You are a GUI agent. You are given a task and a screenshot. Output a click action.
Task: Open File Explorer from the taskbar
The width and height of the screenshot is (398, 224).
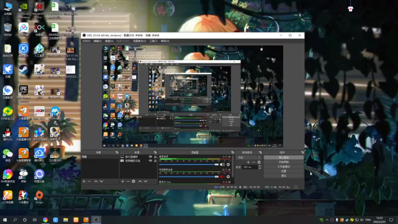click(x=66, y=220)
